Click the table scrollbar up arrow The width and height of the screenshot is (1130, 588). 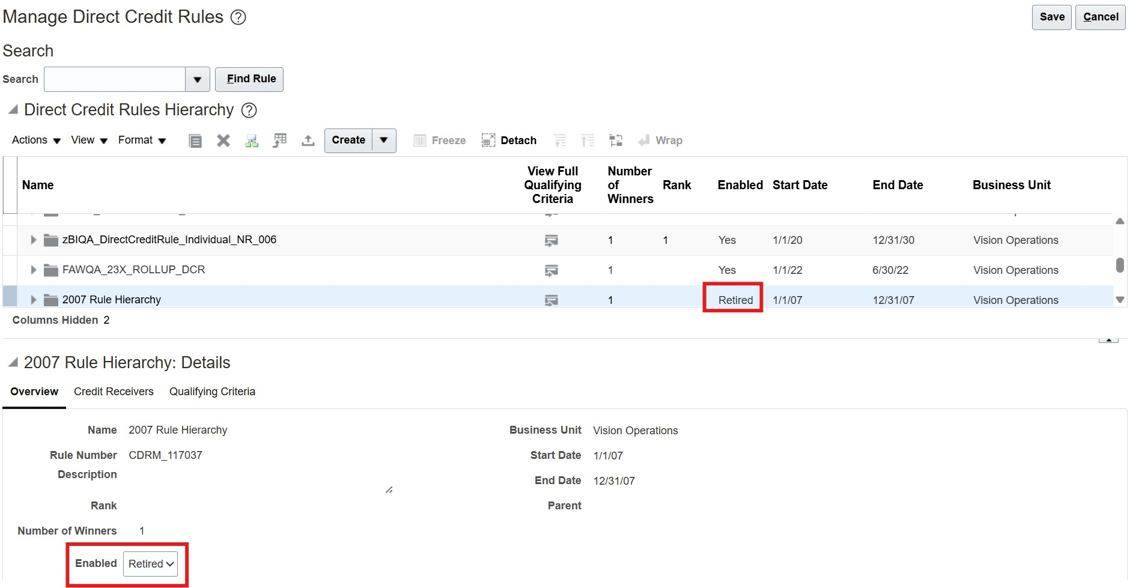pyautogui.click(x=1120, y=222)
